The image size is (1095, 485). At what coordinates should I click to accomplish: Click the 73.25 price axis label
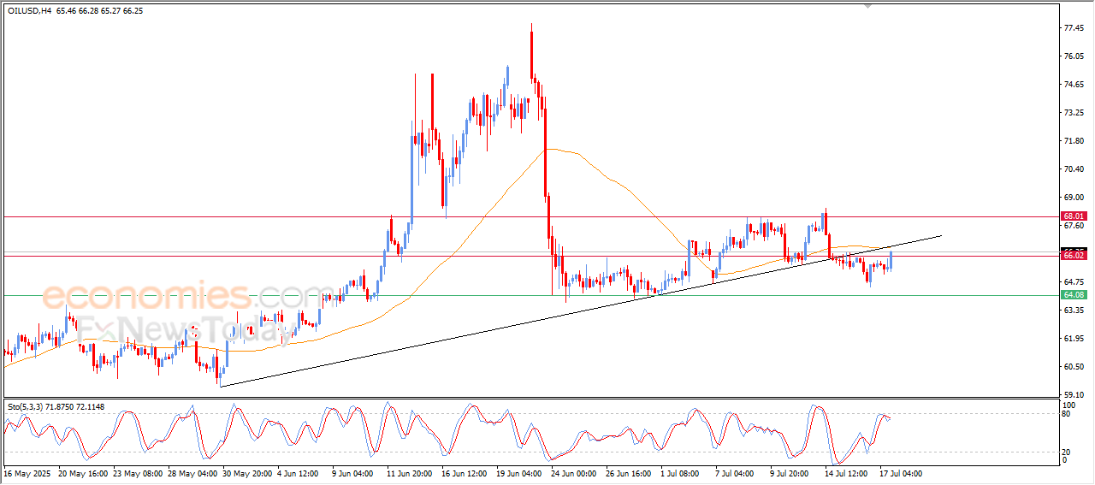tap(1074, 113)
